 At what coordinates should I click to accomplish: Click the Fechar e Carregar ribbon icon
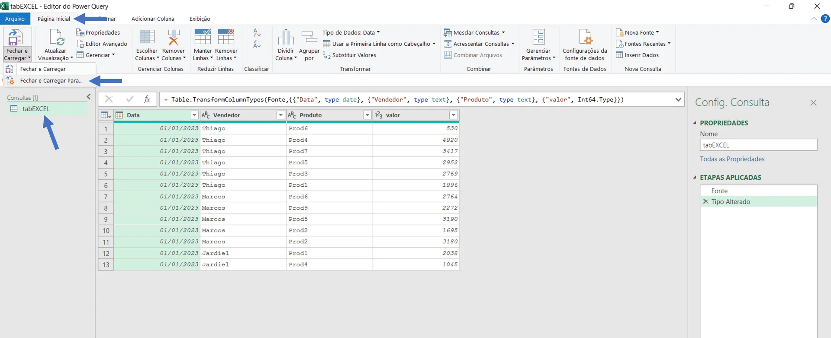(x=15, y=38)
